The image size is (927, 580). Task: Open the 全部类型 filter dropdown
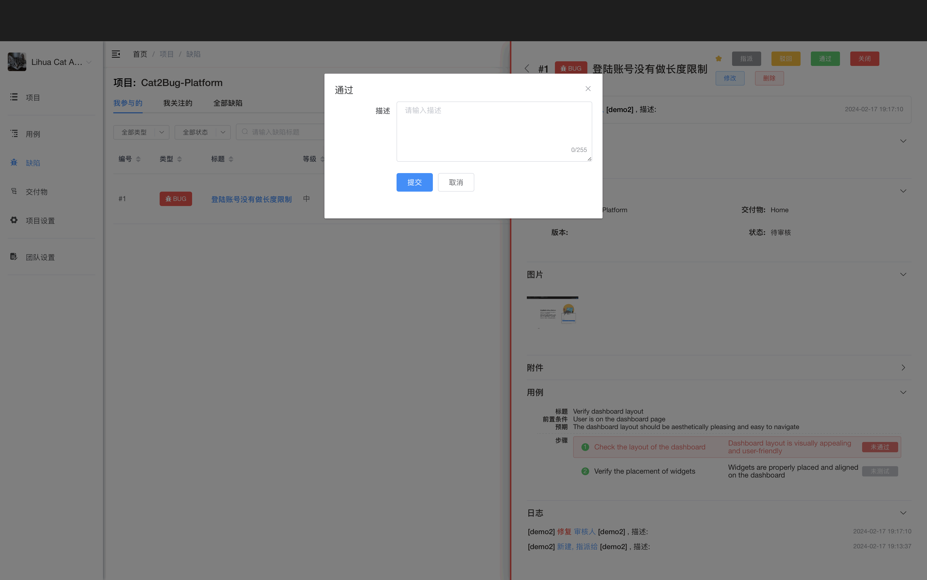141,132
